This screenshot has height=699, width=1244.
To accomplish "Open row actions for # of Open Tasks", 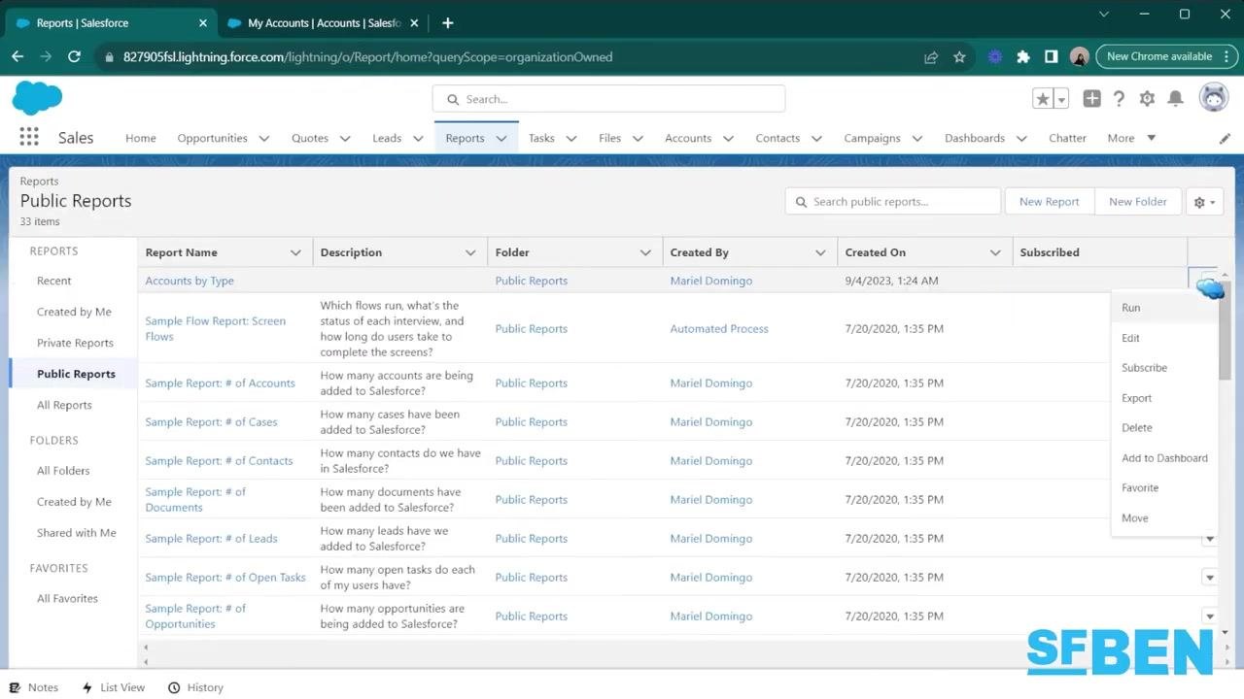I will coord(1210,578).
